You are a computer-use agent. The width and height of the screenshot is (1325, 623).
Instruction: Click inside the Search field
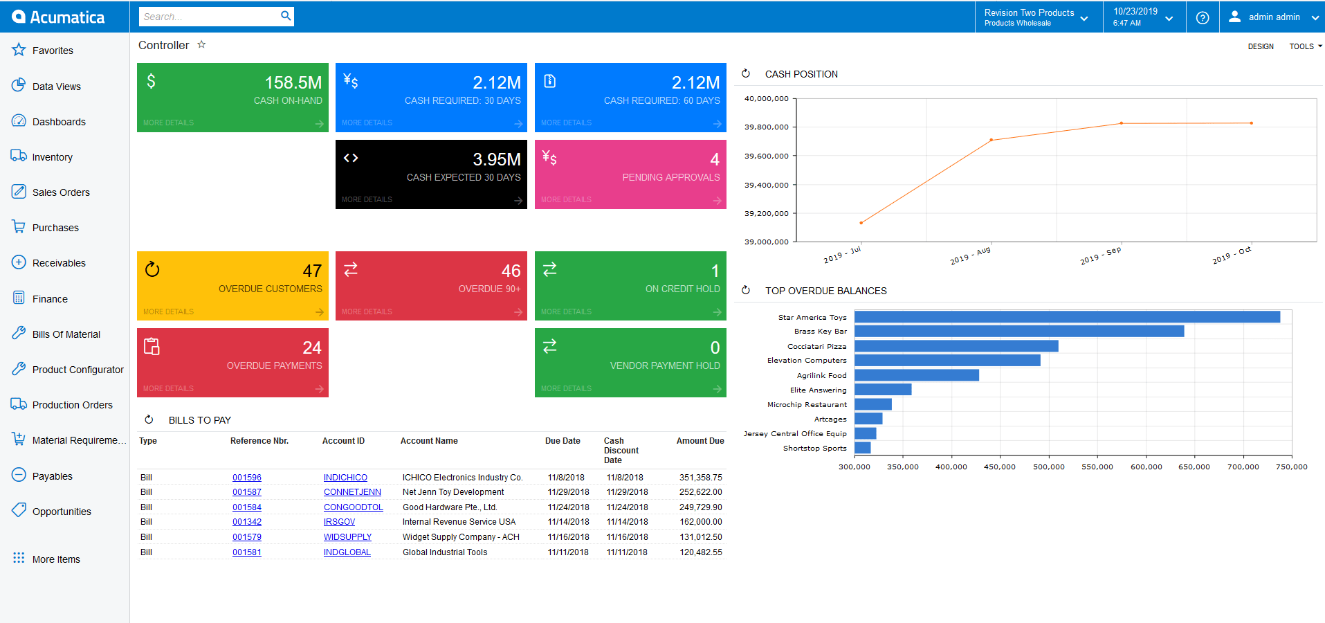[x=208, y=16]
